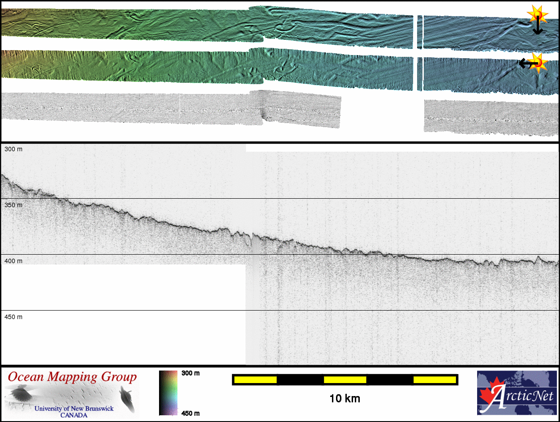Screen dimensions: 560x422
Task: Click the 10 km scale bar label
Action: pos(345,398)
